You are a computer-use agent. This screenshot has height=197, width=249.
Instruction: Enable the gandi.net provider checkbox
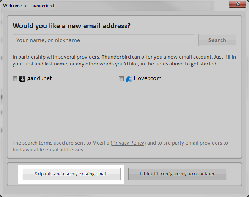[15, 79]
